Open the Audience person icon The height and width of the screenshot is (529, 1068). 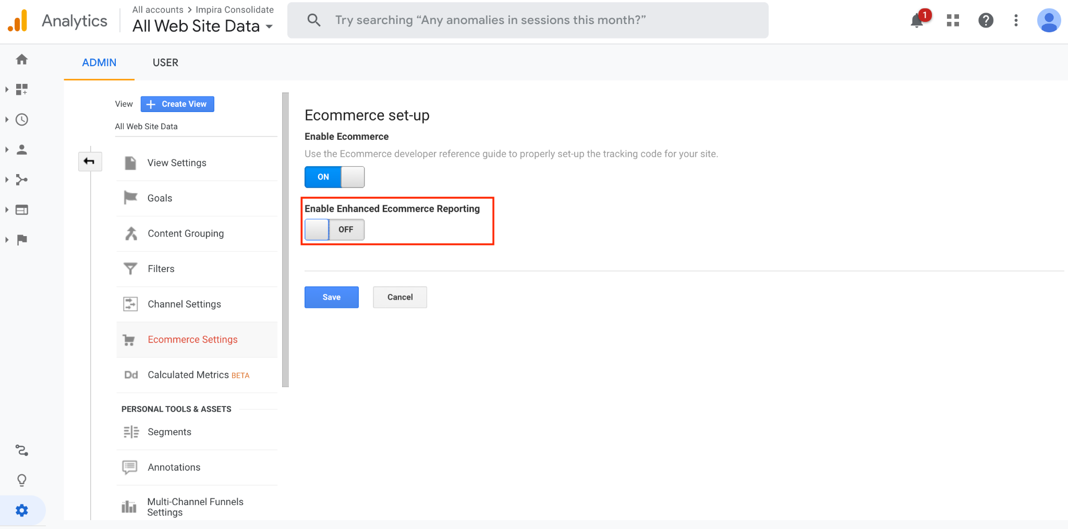(22, 150)
